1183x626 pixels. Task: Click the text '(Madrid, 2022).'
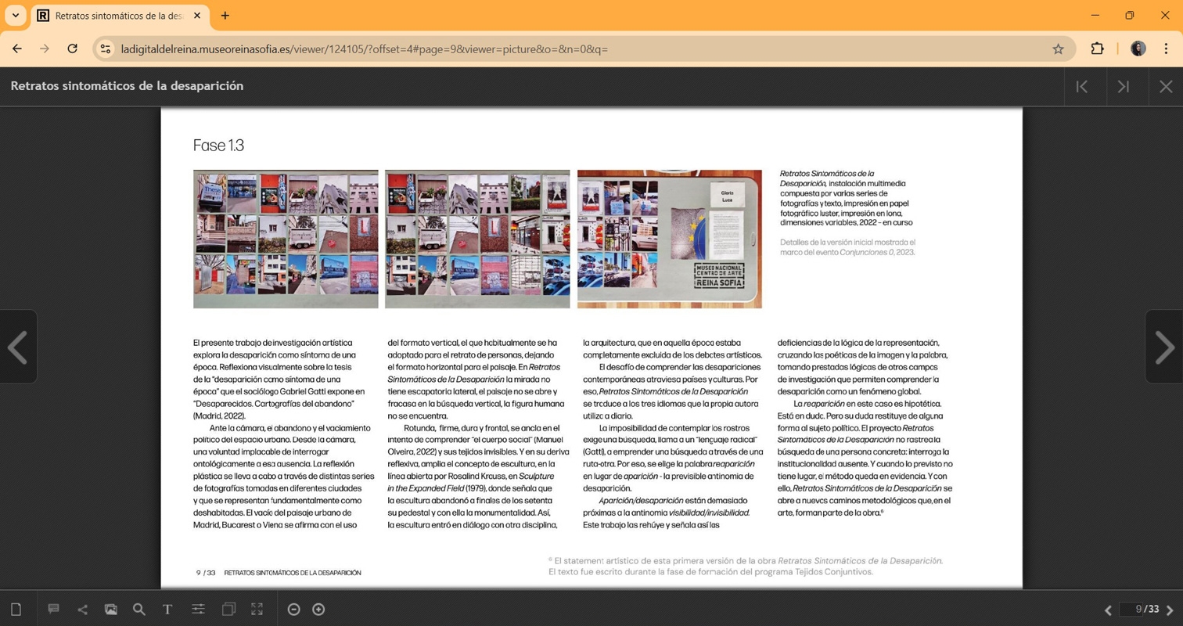219,415
